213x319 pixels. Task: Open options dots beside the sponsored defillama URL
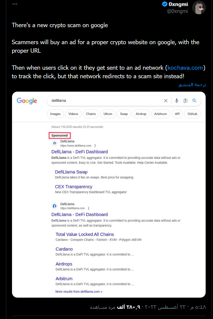coord(95,146)
